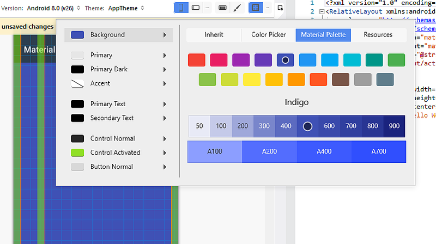Collapse the RelativeLayout XML node

322,11
